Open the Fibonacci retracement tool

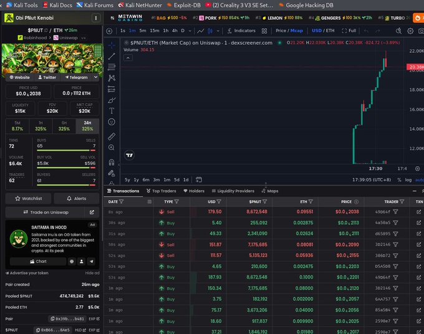click(112, 67)
